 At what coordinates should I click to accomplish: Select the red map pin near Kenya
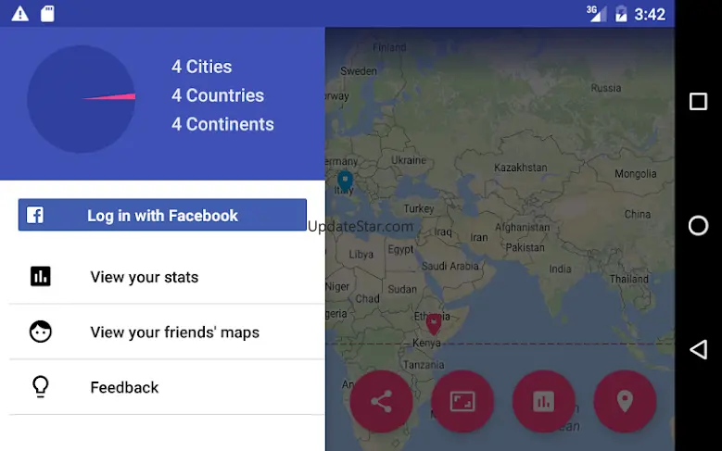pyautogui.click(x=433, y=324)
